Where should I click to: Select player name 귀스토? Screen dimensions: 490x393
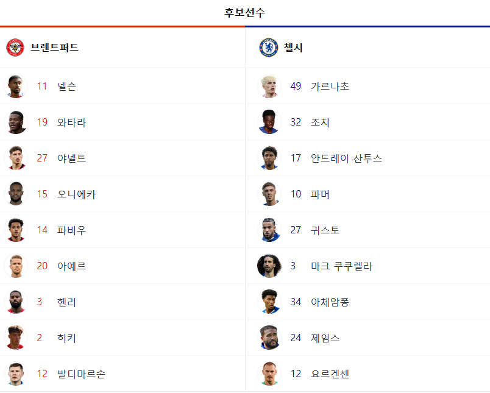(325, 230)
